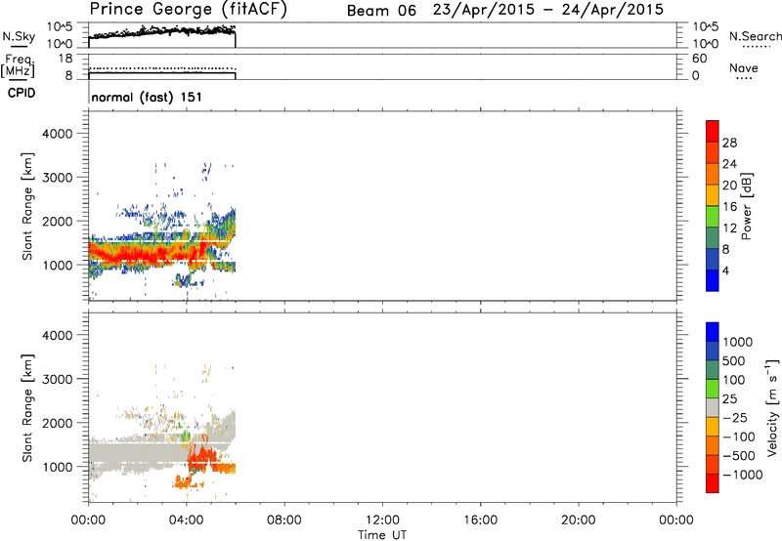Screen dimensions: 782x541
Task: Click the '16:00' time axis tick label
Action: click(x=480, y=520)
